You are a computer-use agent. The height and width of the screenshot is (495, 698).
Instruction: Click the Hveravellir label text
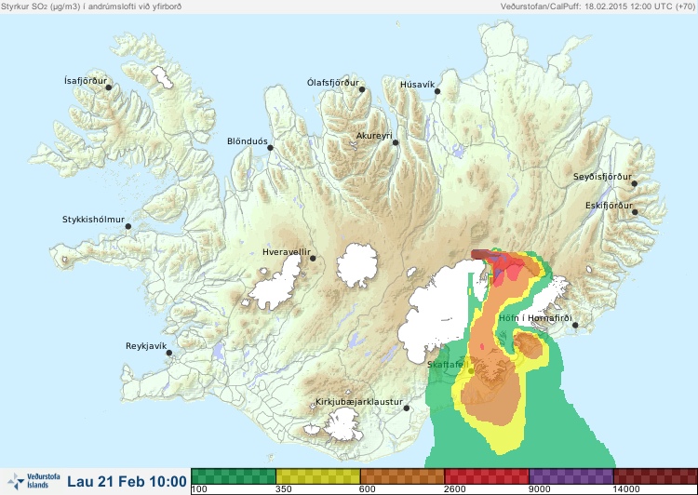coord(287,252)
